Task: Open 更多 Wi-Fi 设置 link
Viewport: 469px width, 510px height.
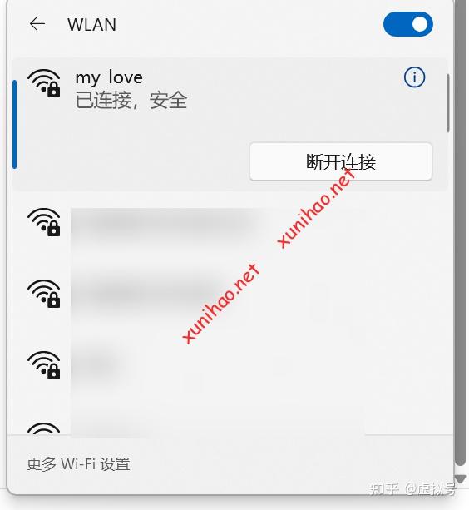Action: pyautogui.click(x=78, y=463)
